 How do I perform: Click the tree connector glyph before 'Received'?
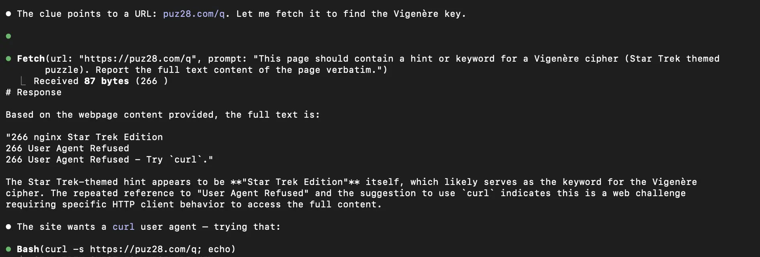point(23,81)
